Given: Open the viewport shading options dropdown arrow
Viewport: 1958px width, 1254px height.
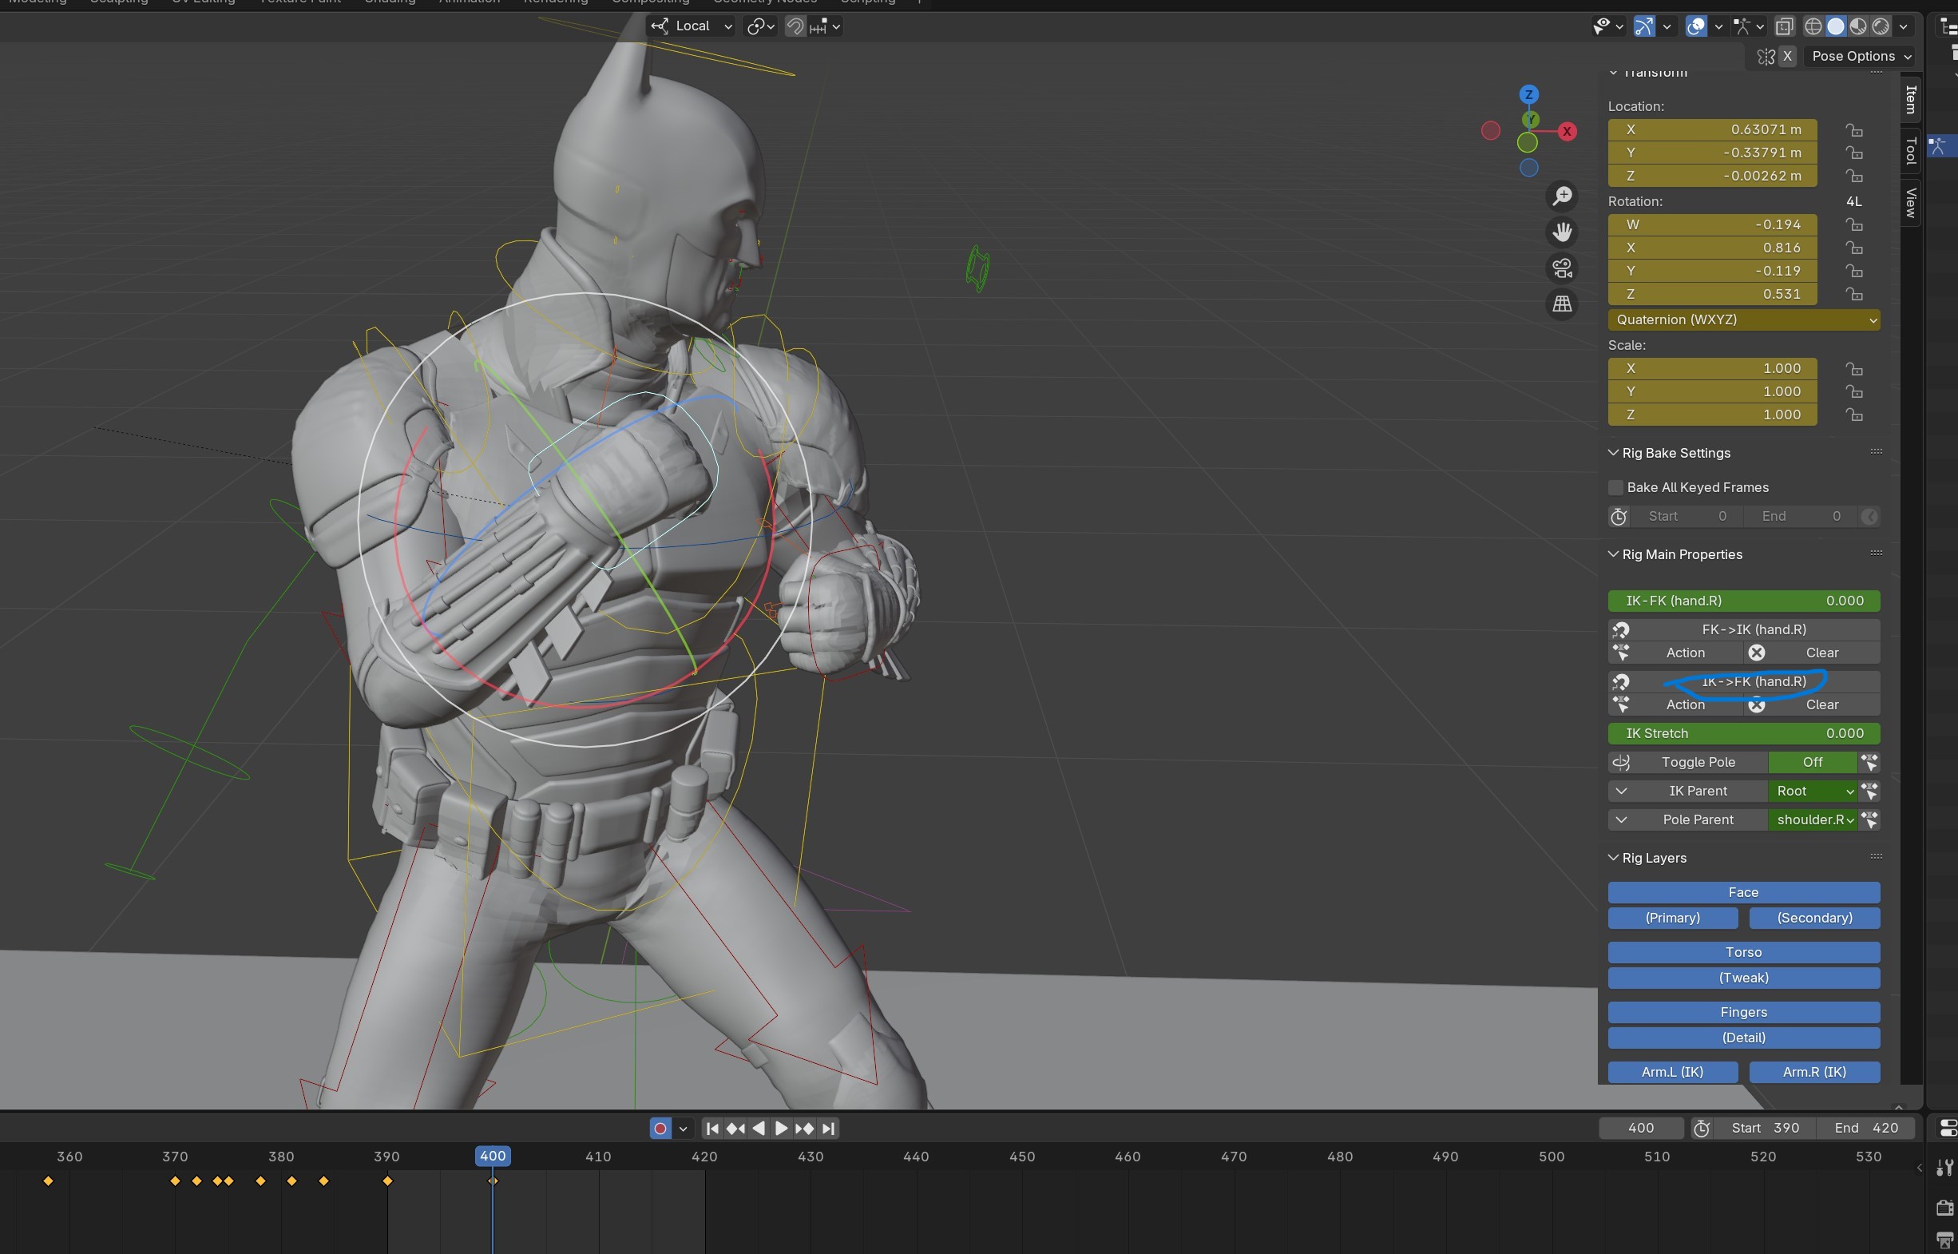Looking at the screenshot, I should (x=1904, y=27).
